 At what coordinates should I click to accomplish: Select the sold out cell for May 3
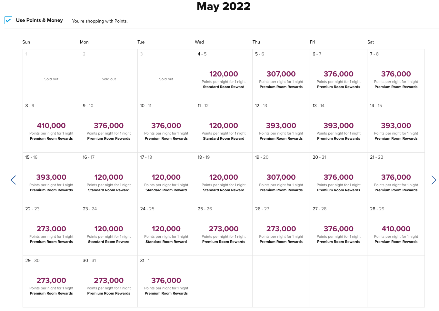point(166,75)
